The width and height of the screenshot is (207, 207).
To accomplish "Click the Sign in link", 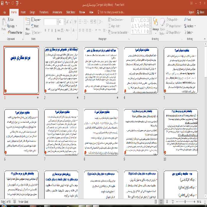I will pyautogui.click(x=191, y=12).
